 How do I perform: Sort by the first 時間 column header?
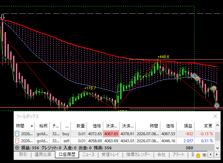coord(24,126)
